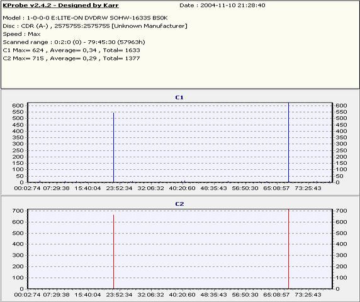Select the Scanned range 0:2:0 - 79:45:30 line
This screenshot has width=360, height=302.
(74, 42)
